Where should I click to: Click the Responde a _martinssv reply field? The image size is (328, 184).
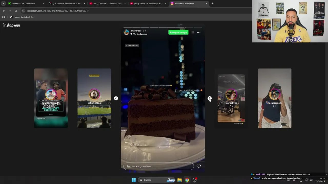pos(159,166)
